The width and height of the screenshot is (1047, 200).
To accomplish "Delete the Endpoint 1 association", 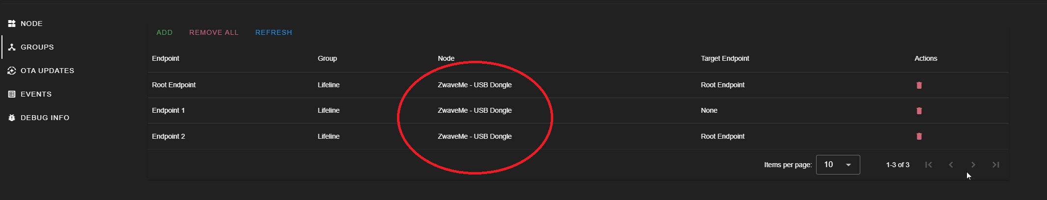I will tap(919, 111).
